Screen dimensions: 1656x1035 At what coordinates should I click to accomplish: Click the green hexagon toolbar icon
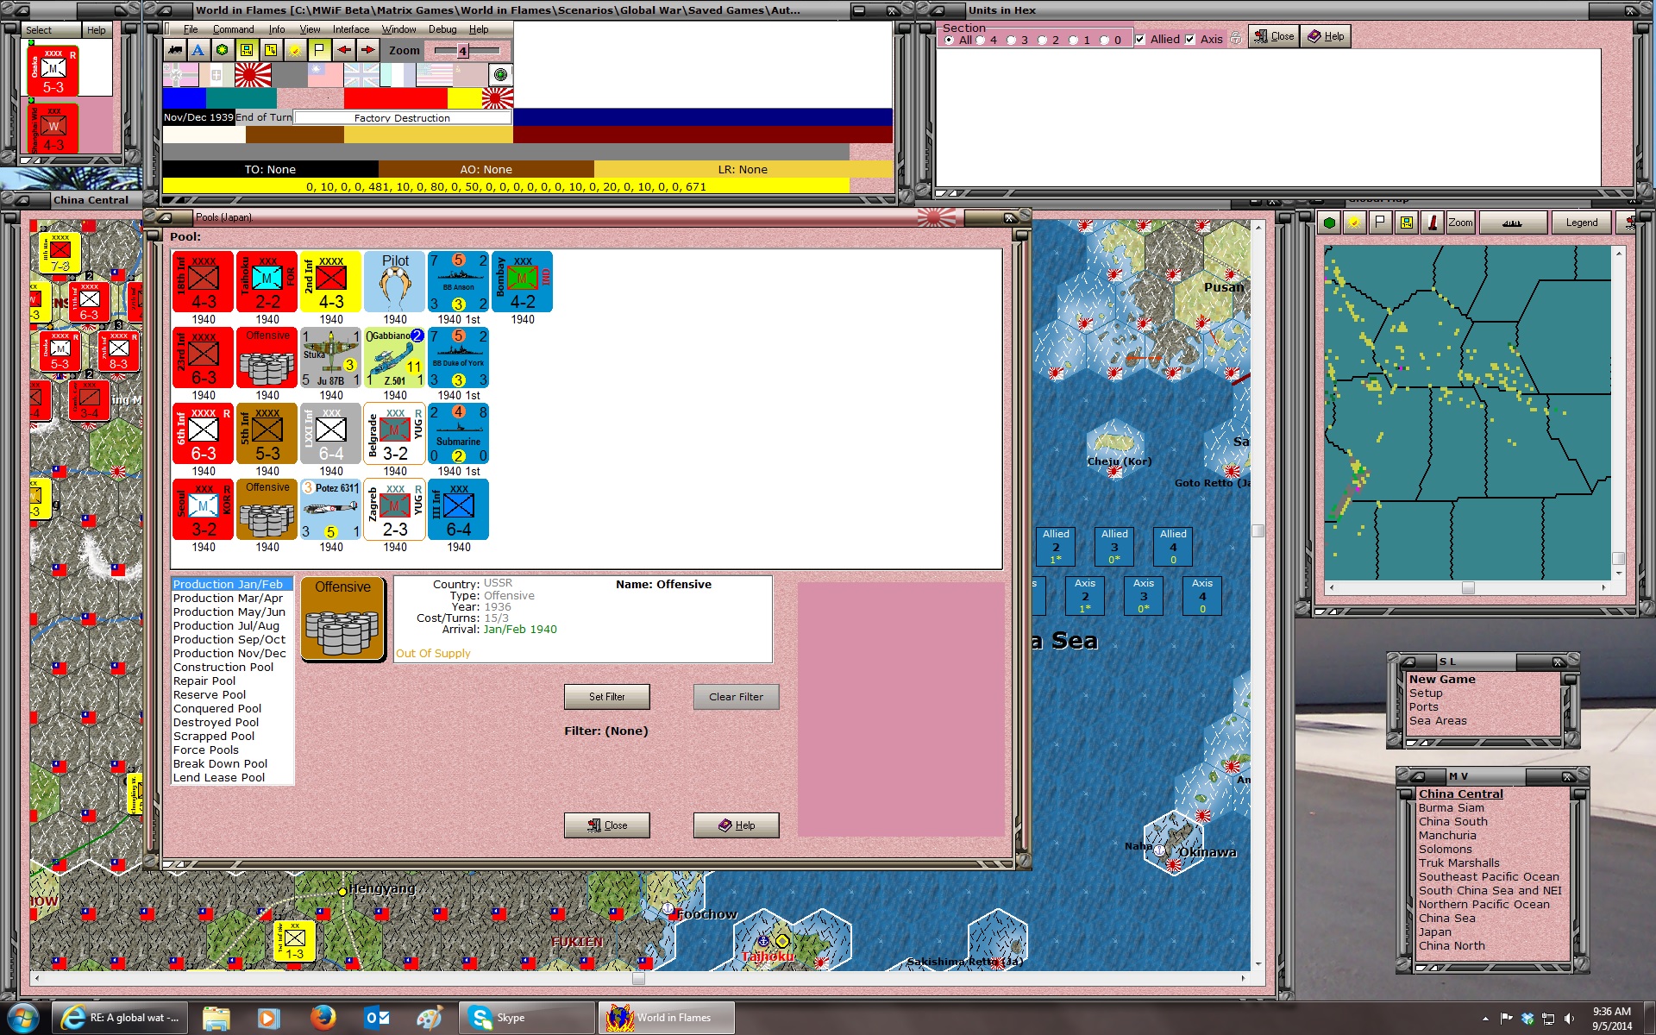(x=223, y=50)
